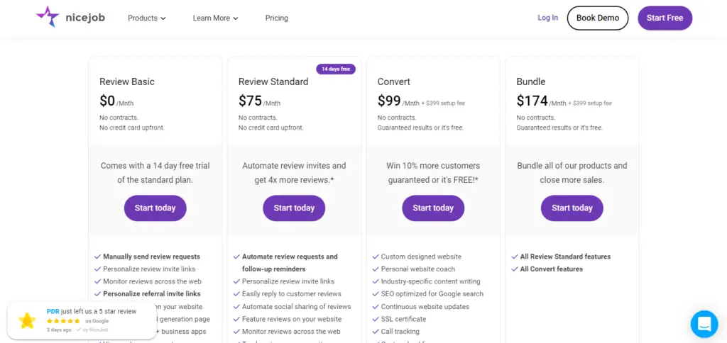
Task: Start today on Convert plan
Action: click(433, 208)
